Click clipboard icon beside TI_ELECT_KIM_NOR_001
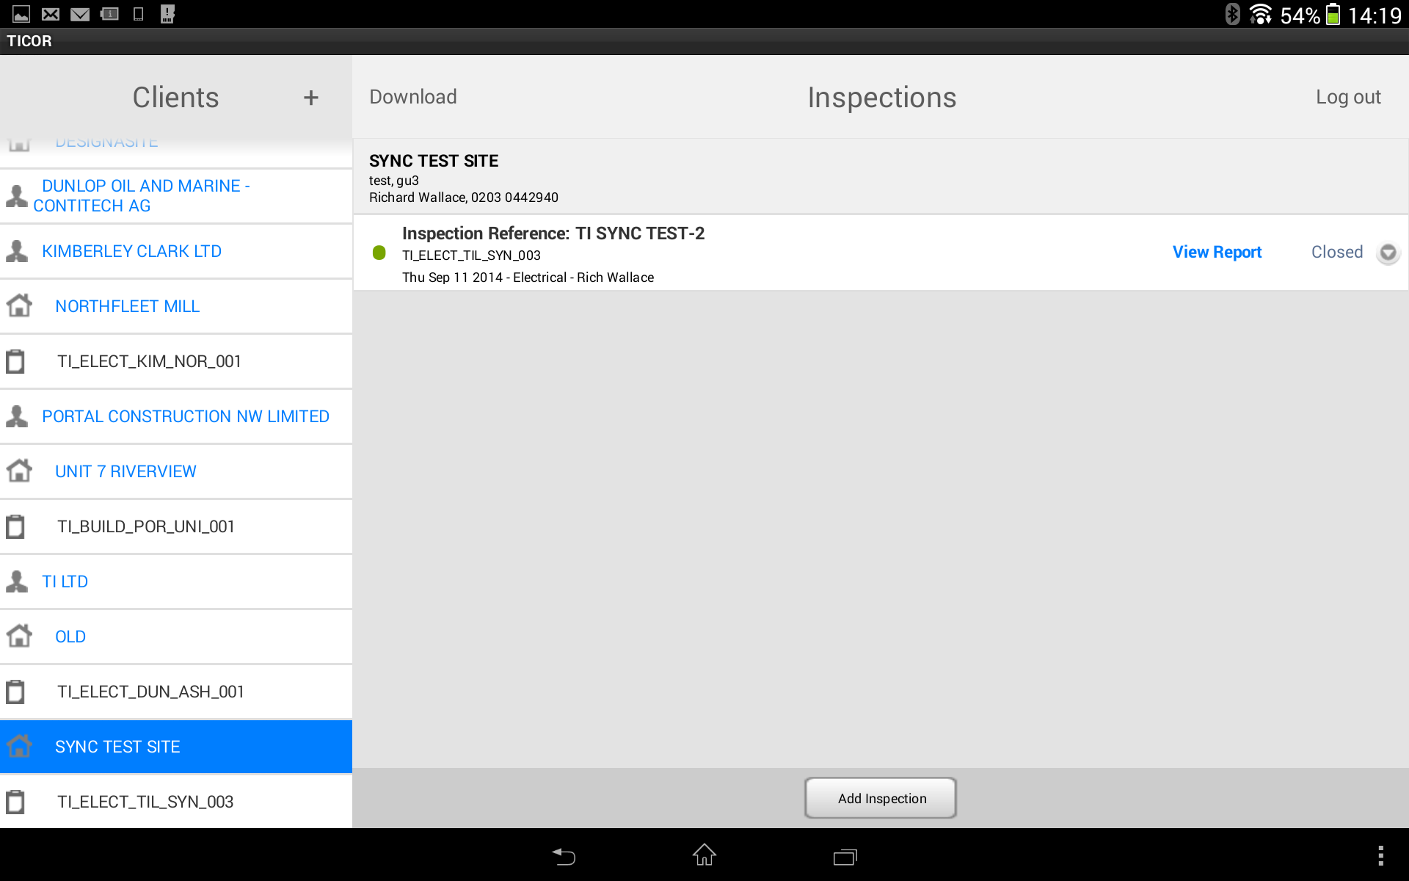The image size is (1409, 881). [x=15, y=361]
